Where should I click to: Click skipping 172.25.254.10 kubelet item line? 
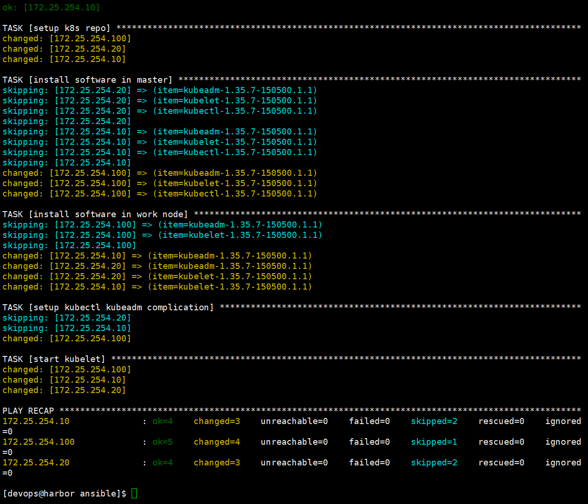(x=160, y=142)
